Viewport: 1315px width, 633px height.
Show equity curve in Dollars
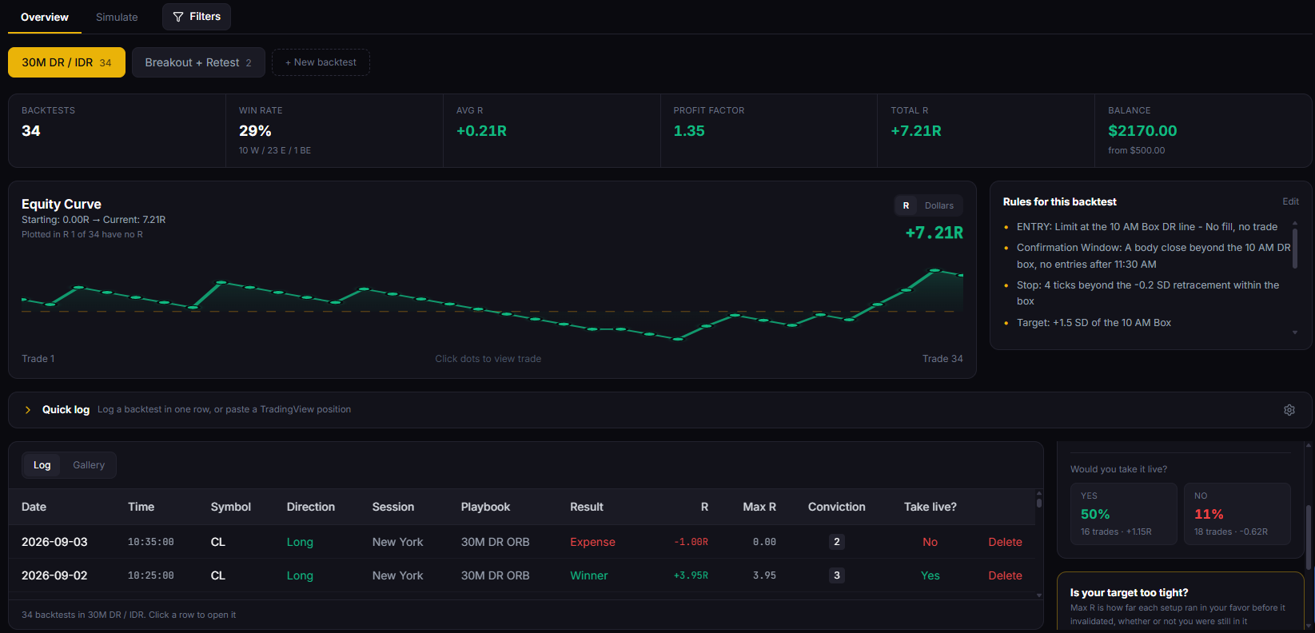click(x=939, y=205)
